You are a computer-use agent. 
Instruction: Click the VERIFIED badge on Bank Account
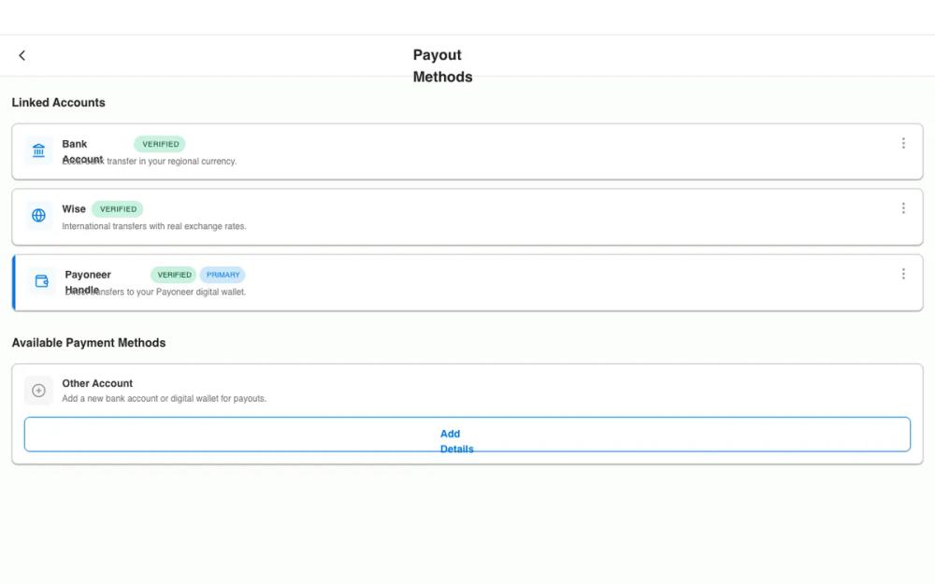(159, 143)
